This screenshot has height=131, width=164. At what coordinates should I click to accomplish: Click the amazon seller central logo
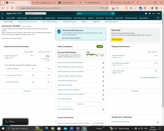pyautogui.click(x=14, y=13)
